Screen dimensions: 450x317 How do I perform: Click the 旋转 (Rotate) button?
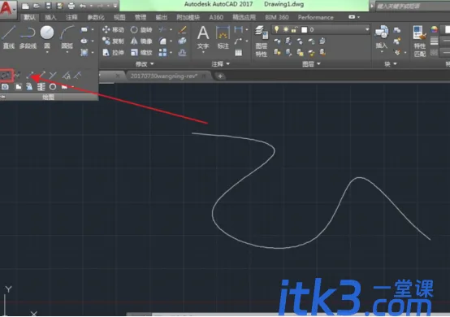coord(141,29)
